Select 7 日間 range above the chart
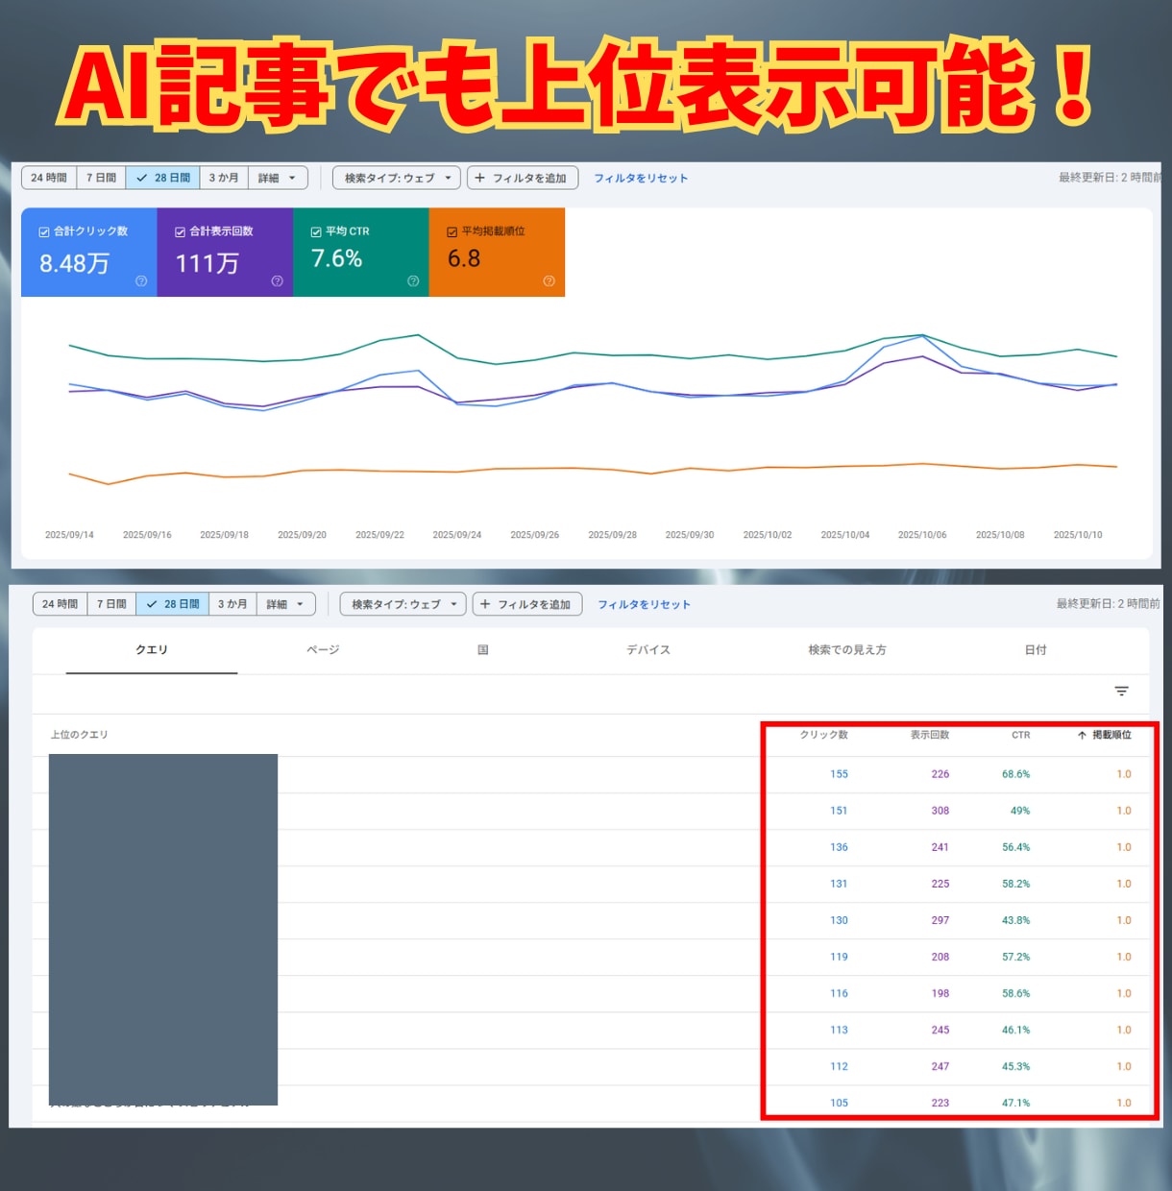 coord(101,178)
